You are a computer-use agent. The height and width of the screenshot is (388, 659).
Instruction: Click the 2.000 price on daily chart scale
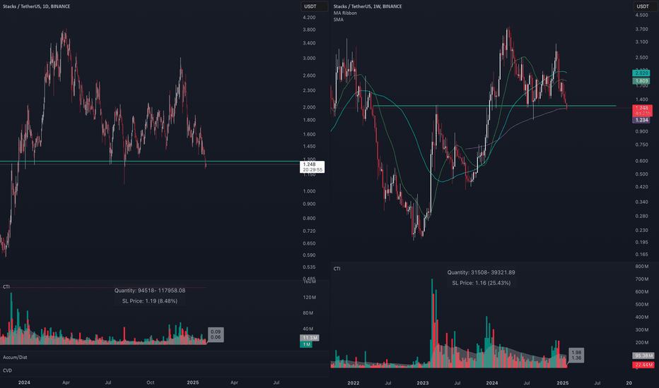(309, 107)
